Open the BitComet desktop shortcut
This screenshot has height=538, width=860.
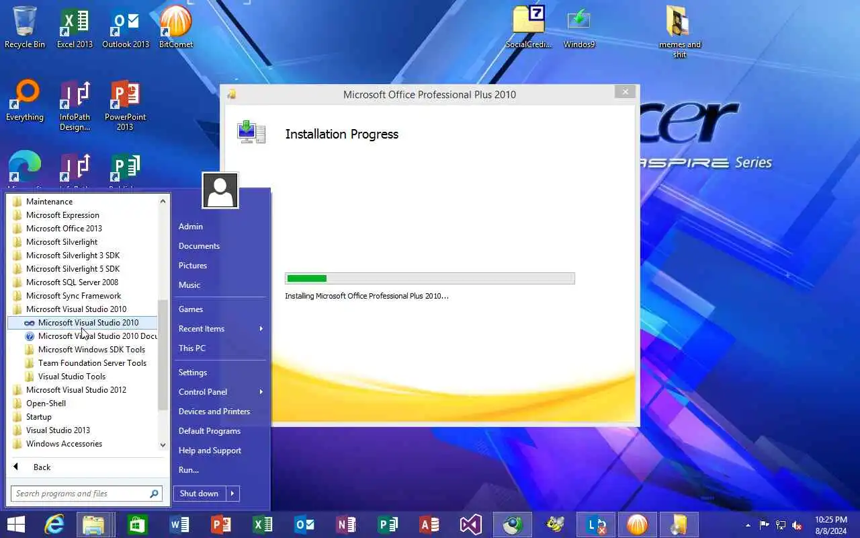click(176, 28)
